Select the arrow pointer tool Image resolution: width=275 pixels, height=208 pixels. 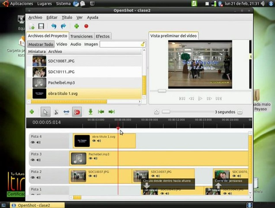click(x=46, y=112)
